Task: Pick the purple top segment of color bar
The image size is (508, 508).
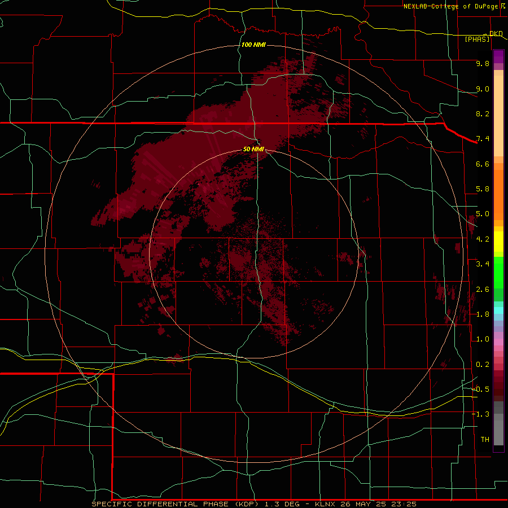Action: click(498, 56)
